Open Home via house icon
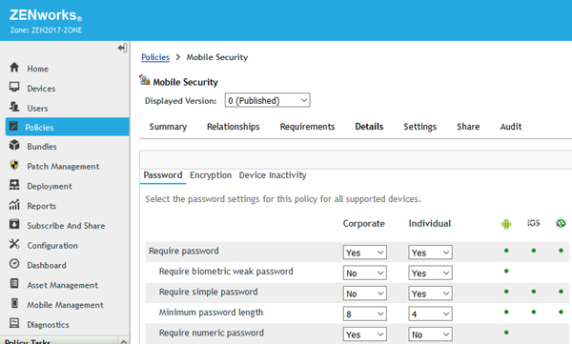The image size is (572, 344). click(x=14, y=68)
